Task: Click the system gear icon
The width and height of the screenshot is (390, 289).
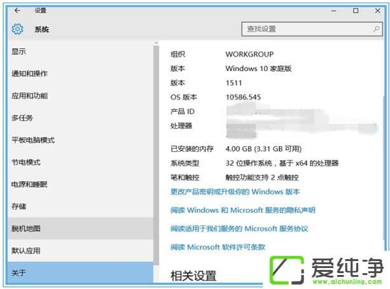Action: pos(17,29)
